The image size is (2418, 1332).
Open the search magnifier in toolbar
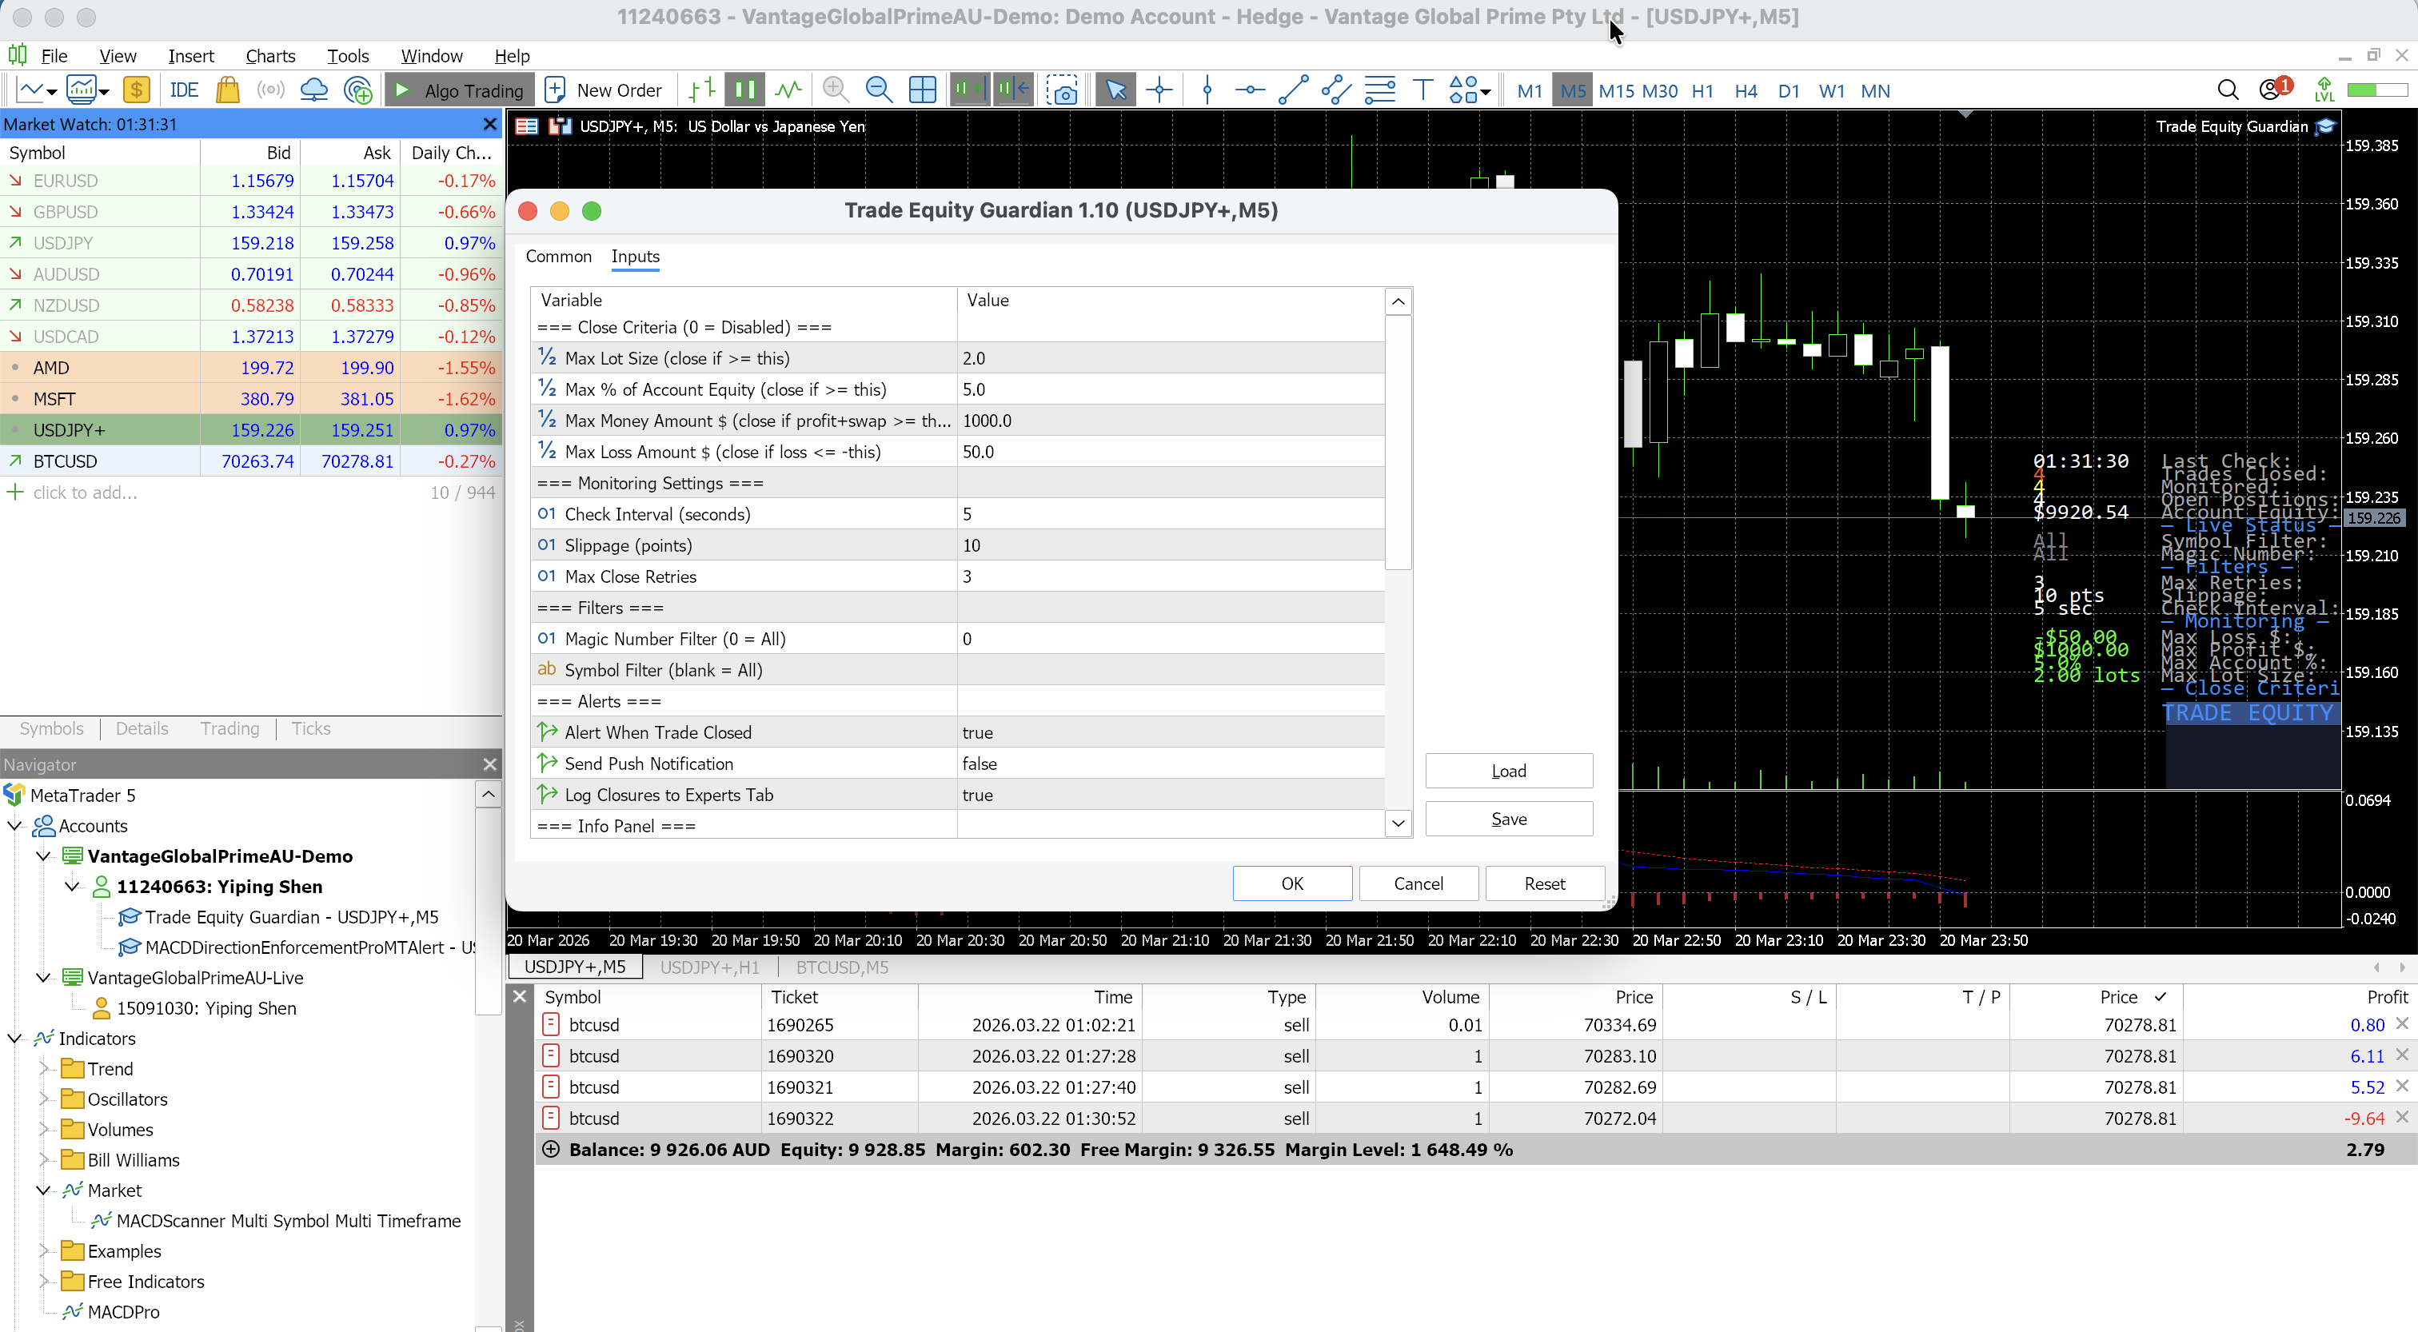pos(2227,90)
